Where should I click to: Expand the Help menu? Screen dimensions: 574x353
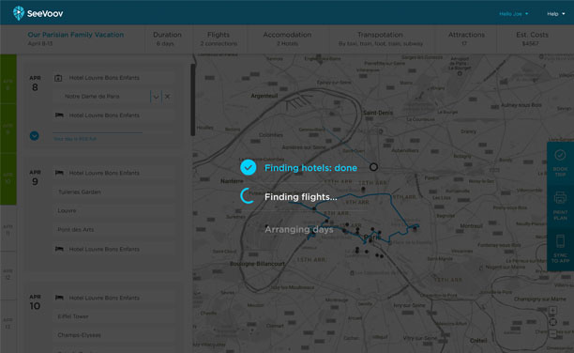(x=555, y=14)
